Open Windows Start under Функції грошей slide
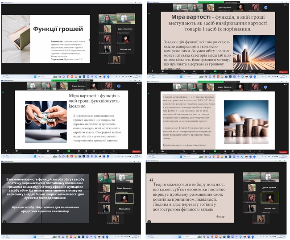290x240 pixels. click(x=35, y=76)
